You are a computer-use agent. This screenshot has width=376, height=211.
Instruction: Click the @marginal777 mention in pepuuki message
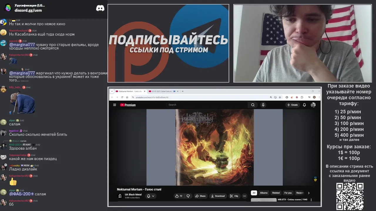[22, 45]
